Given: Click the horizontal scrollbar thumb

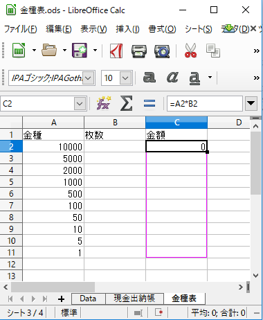Looking at the screenshot, I should coord(53,287).
